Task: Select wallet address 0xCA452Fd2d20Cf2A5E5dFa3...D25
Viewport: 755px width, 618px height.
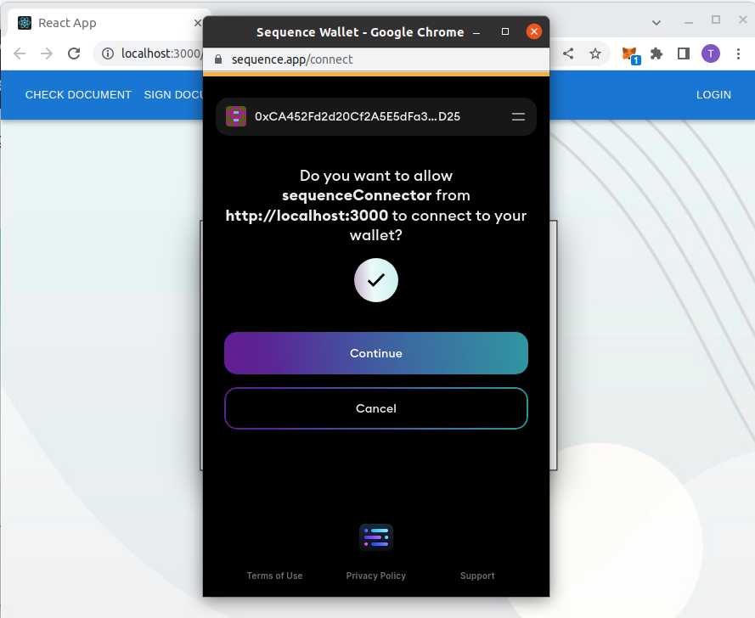Action: (x=358, y=116)
